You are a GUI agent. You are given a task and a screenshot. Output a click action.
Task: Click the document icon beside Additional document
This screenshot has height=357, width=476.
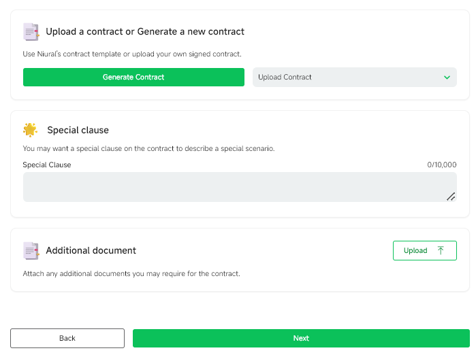[x=31, y=251]
